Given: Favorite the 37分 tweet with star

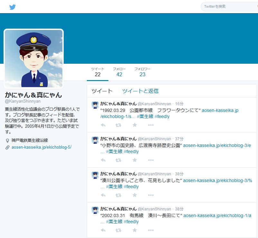Looking at the screenshot, I should coord(134,160).
